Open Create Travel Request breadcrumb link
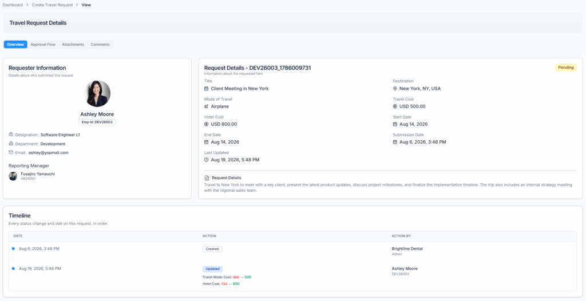 pyautogui.click(x=52, y=5)
